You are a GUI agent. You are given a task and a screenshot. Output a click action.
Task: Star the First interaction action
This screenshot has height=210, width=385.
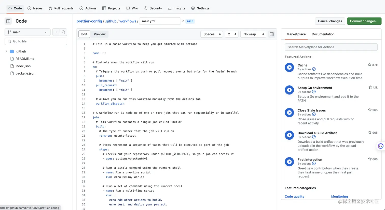370,159
